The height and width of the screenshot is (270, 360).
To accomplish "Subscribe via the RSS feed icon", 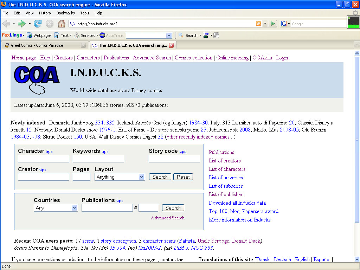I will click(x=258, y=24).
